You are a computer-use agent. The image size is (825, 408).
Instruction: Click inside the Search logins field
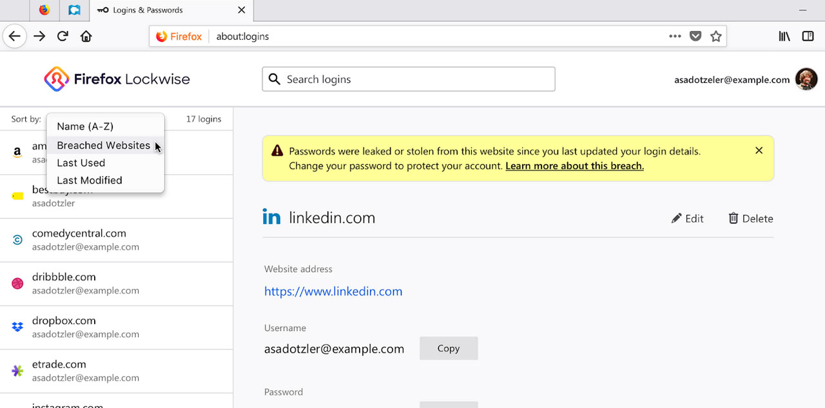pyautogui.click(x=408, y=79)
